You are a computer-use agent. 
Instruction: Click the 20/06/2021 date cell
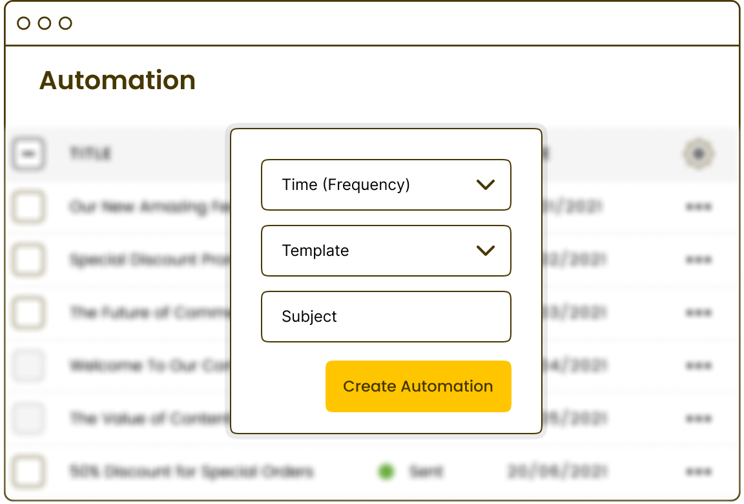pyautogui.click(x=557, y=472)
